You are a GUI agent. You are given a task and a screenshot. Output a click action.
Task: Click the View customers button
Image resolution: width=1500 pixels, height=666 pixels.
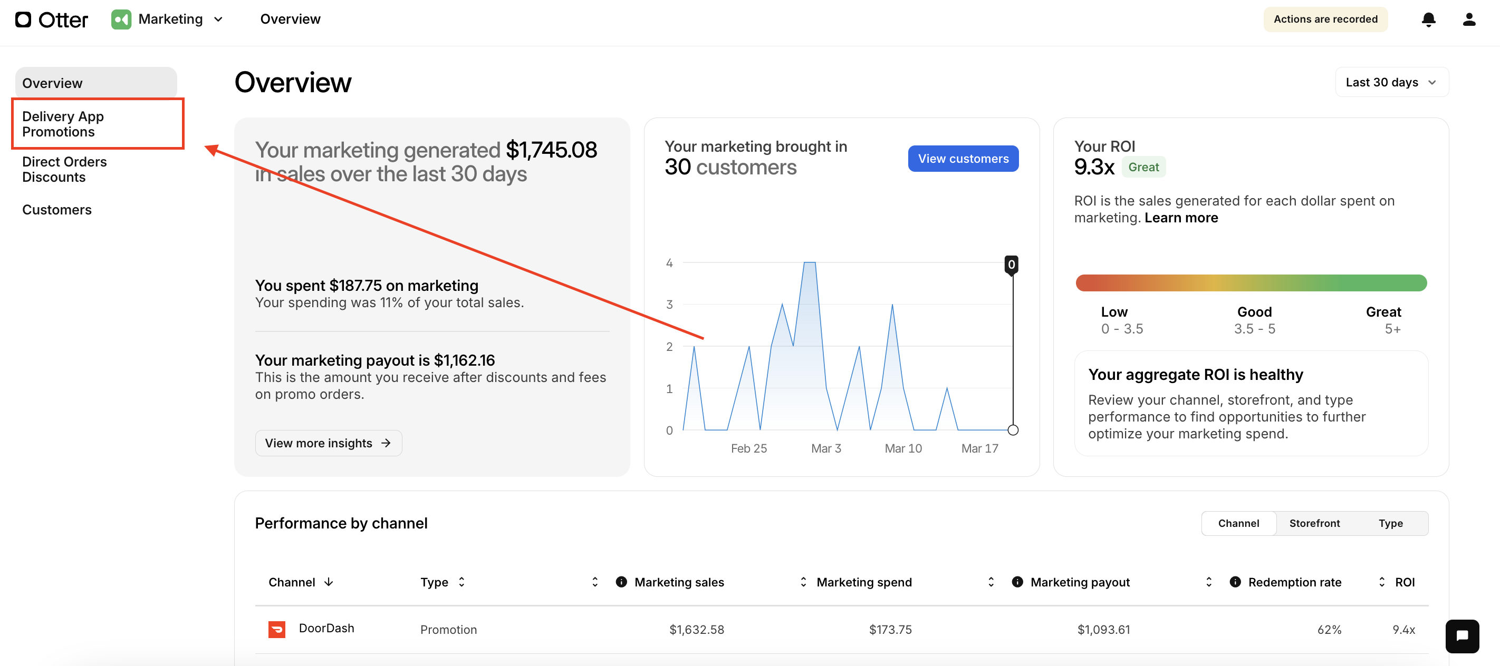pos(963,159)
